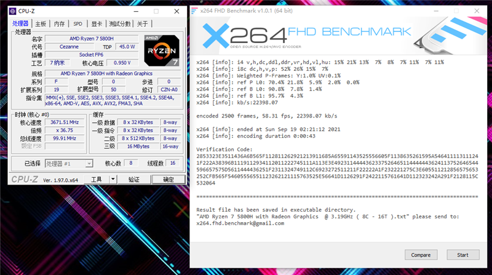Viewport: 492px width, 275px height.
Task: Click the 工具 button in CPU-Z
Action: tap(97, 180)
